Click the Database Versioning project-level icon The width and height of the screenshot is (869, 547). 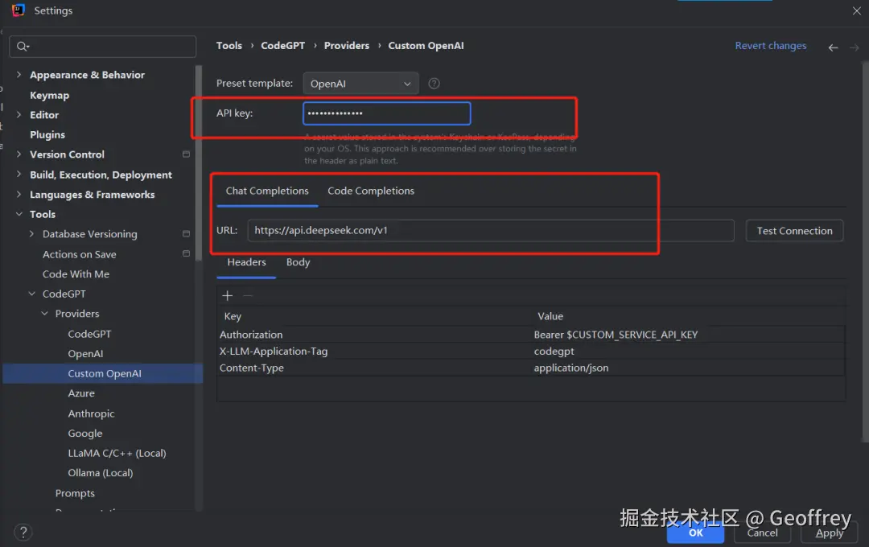pyautogui.click(x=186, y=234)
